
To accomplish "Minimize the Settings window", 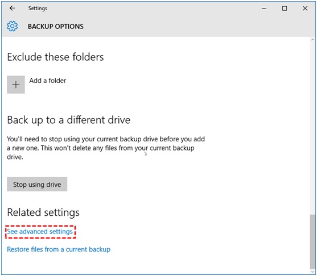I will click(264, 9).
